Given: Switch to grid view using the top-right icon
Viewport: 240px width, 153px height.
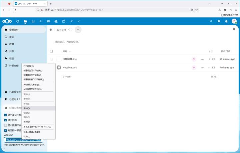Looking at the screenshot, I should (234, 29).
